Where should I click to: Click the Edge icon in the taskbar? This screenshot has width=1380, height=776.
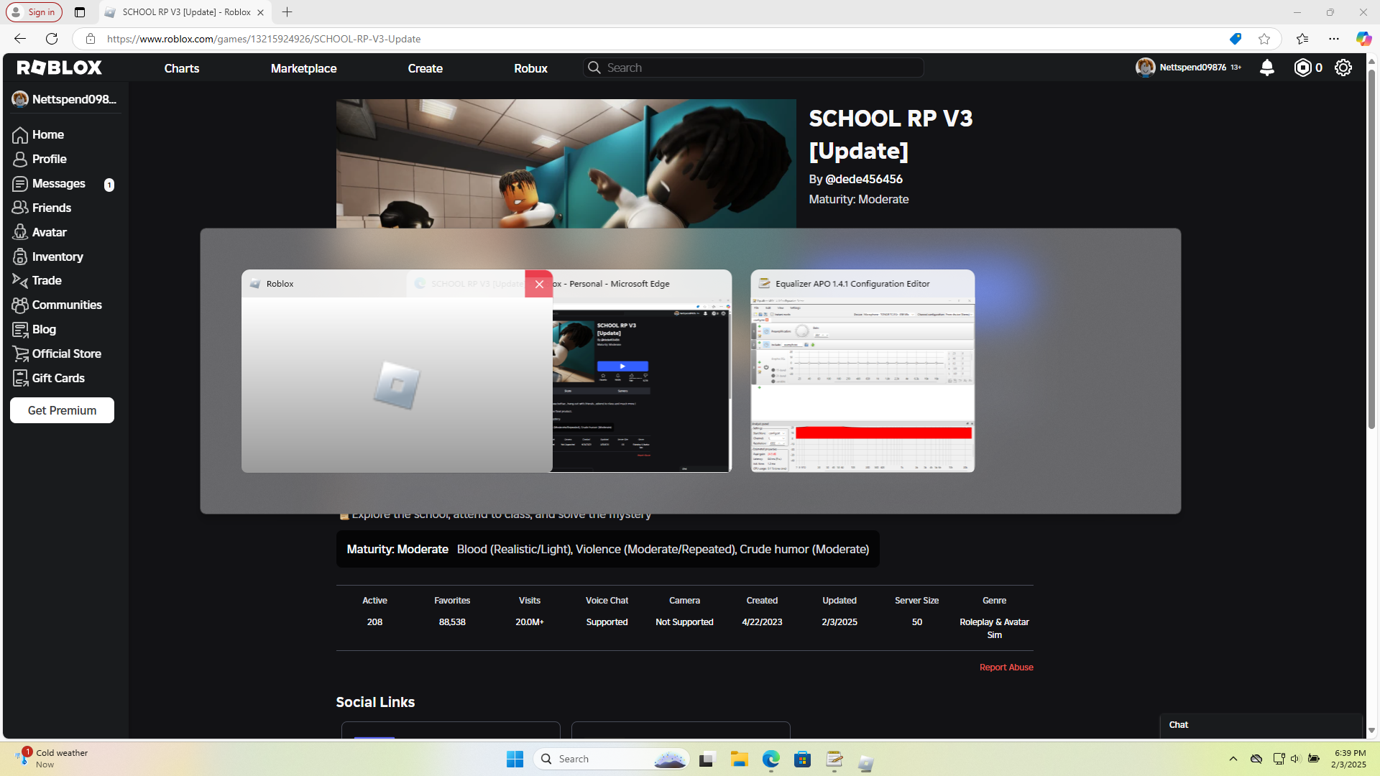tap(770, 759)
